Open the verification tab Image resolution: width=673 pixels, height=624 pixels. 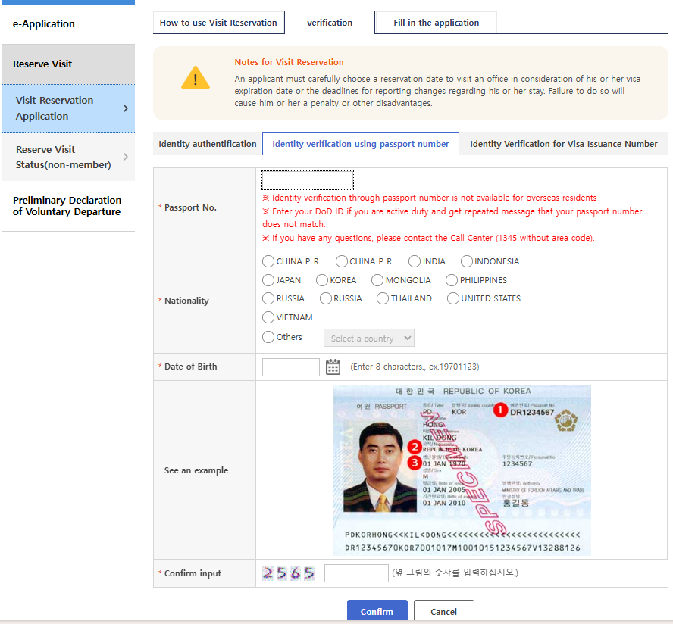point(330,23)
